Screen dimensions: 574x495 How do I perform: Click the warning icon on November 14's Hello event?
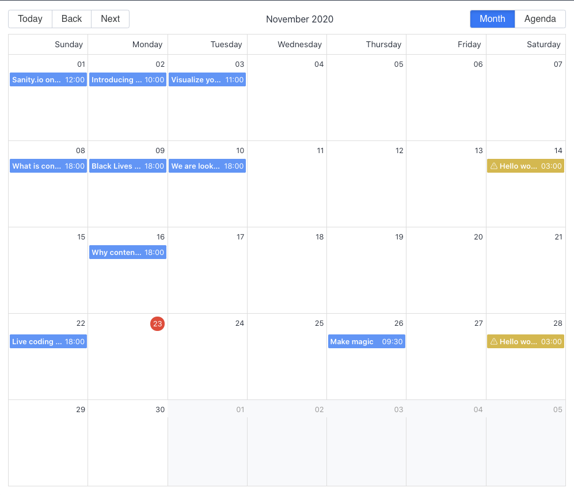(x=494, y=165)
